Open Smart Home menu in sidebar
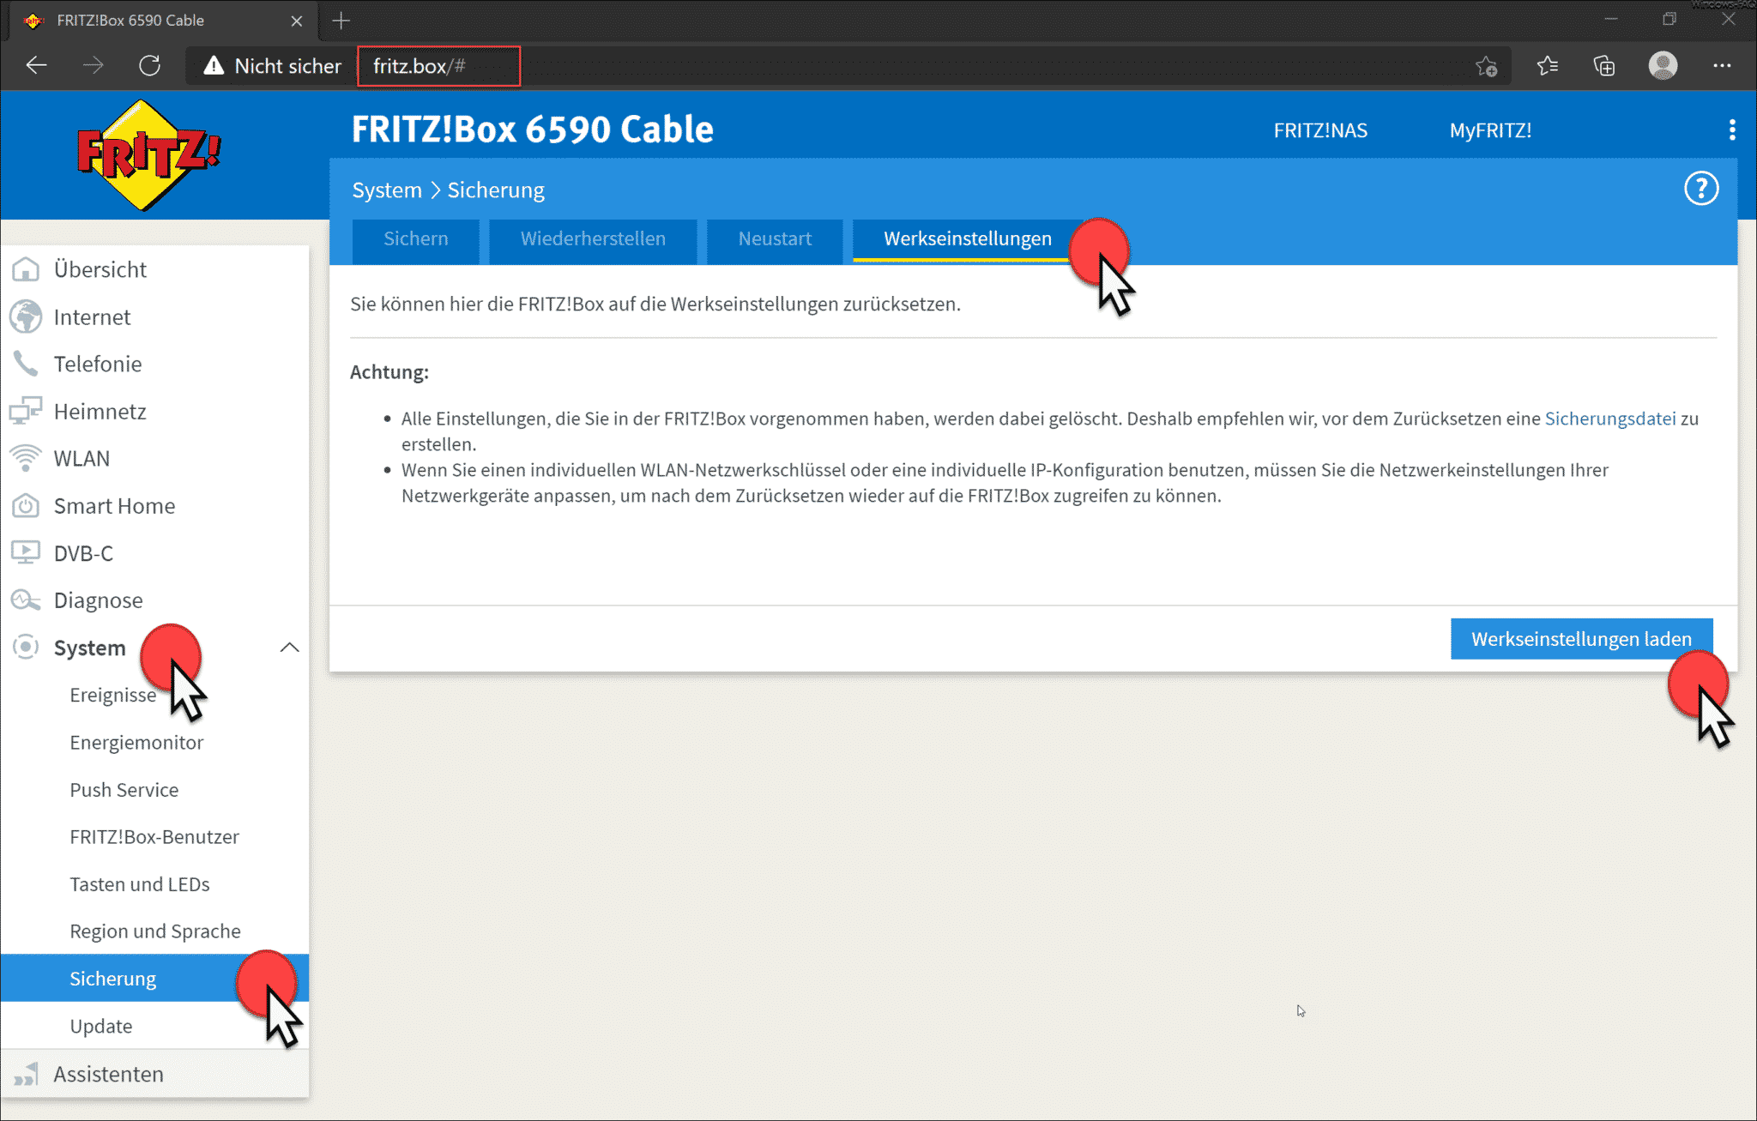1757x1121 pixels. 114,505
